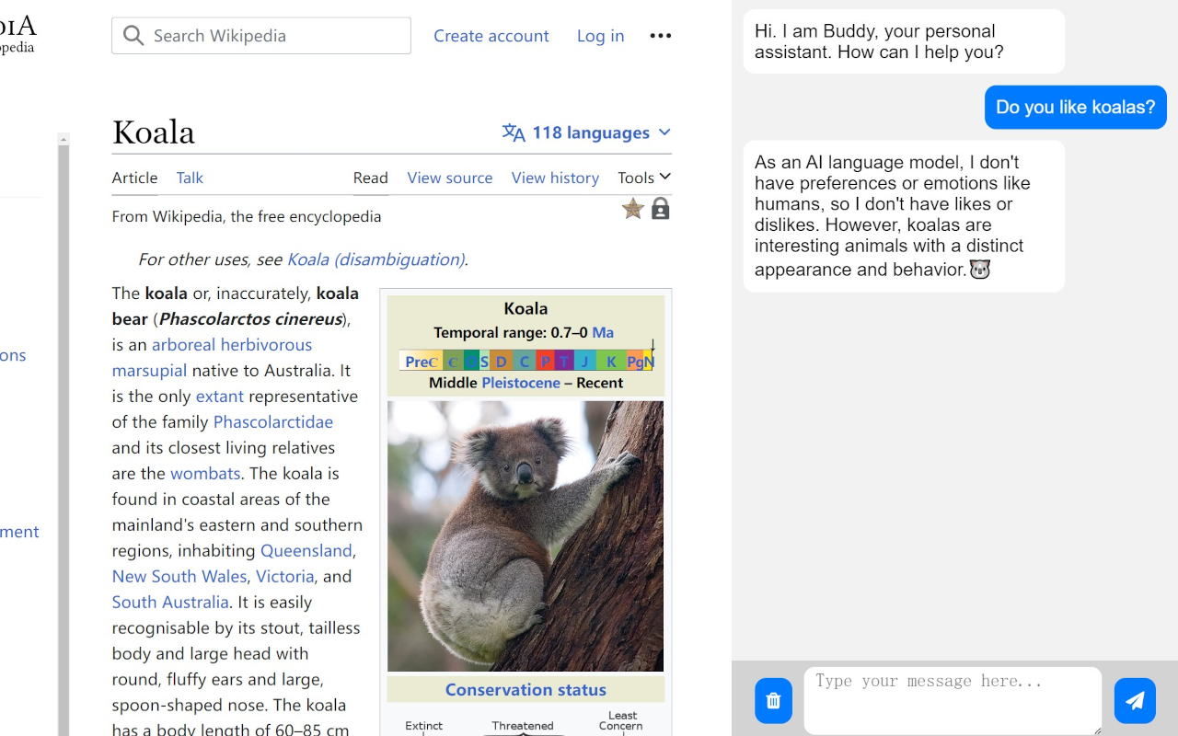
Task: Switch to the Talk tab
Action: click(x=190, y=177)
